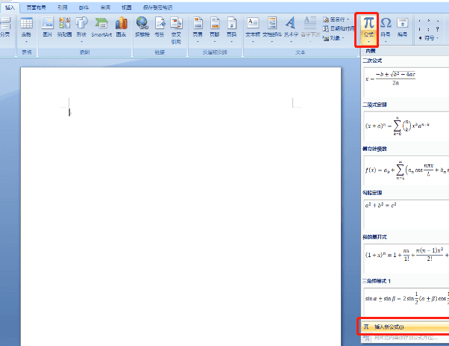Insert a 剪贴画 clip art

(x=66, y=27)
